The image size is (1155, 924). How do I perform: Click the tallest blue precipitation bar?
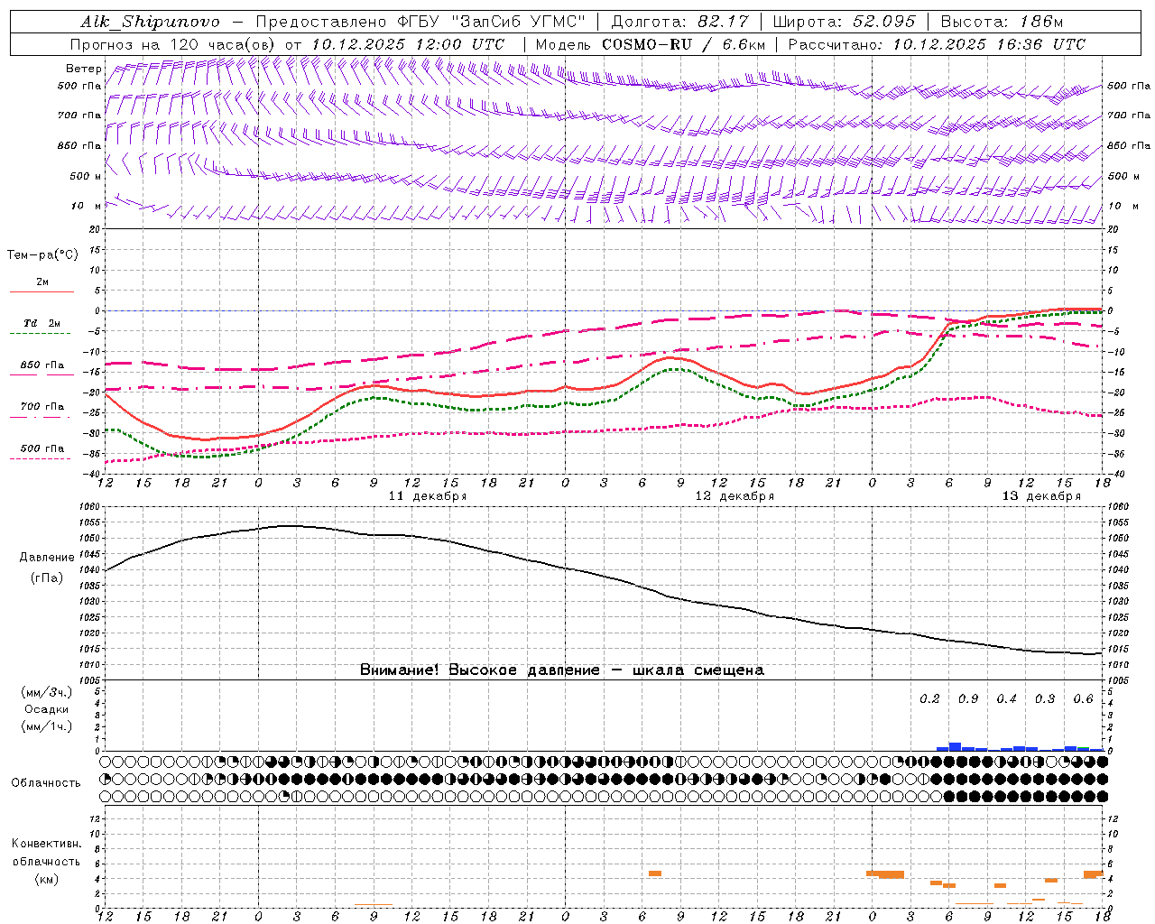955,747
